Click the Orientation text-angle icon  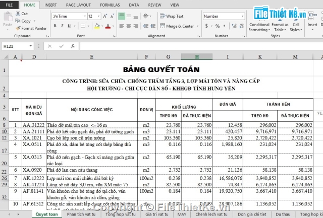(146, 16)
